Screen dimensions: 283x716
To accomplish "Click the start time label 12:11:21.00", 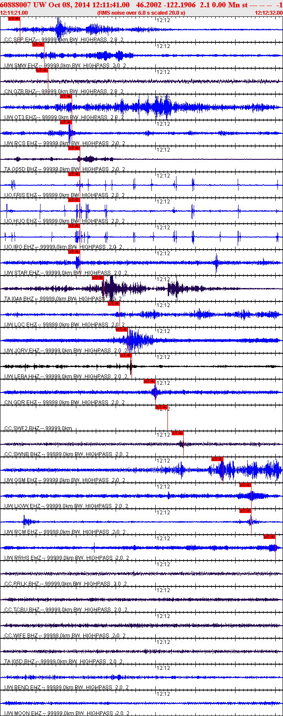I will tap(14, 13).
